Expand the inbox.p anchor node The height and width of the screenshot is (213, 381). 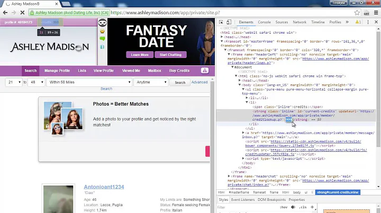pyautogui.click(x=243, y=133)
